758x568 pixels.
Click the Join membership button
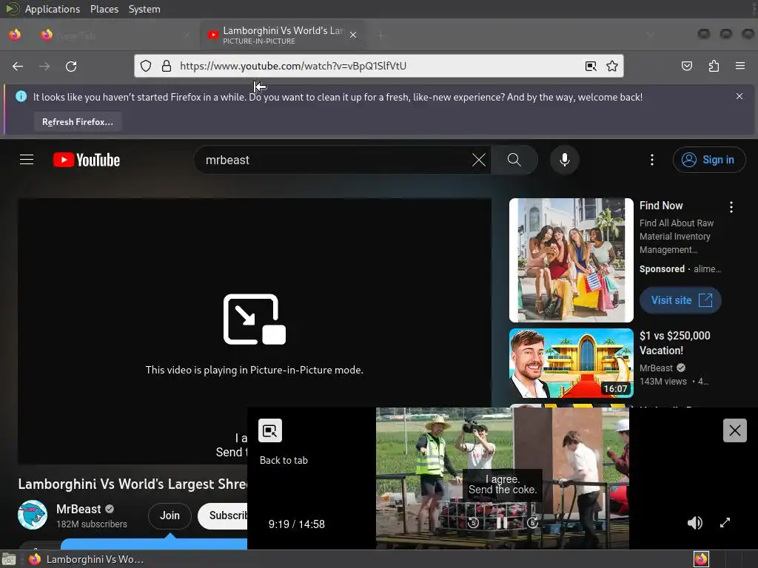coord(170,515)
